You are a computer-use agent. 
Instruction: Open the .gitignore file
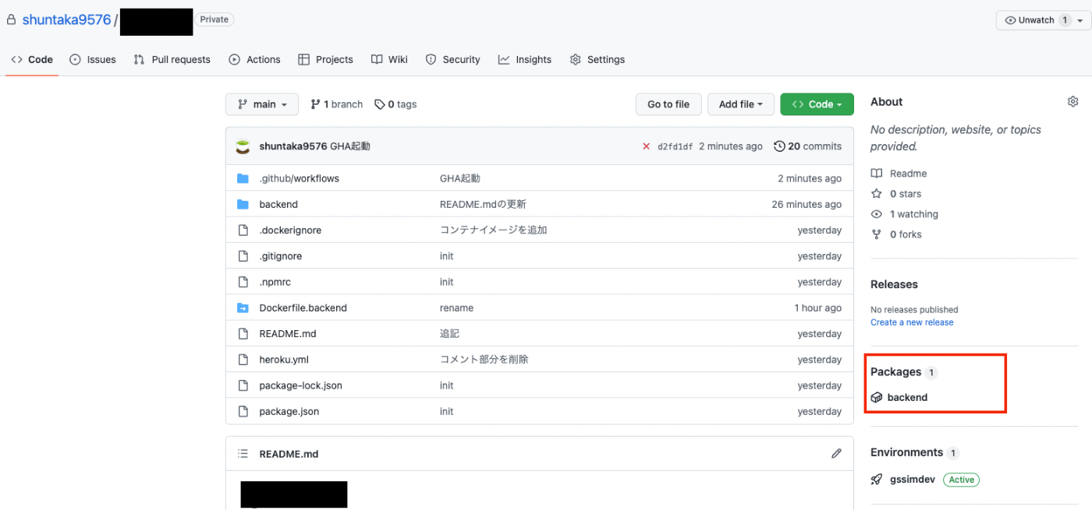click(x=280, y=256)
